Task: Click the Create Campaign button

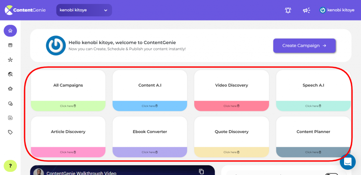Action: click(304, 45)
